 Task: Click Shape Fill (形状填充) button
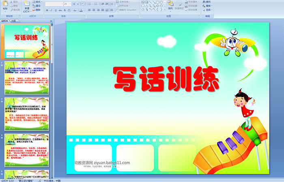point(192,2)
